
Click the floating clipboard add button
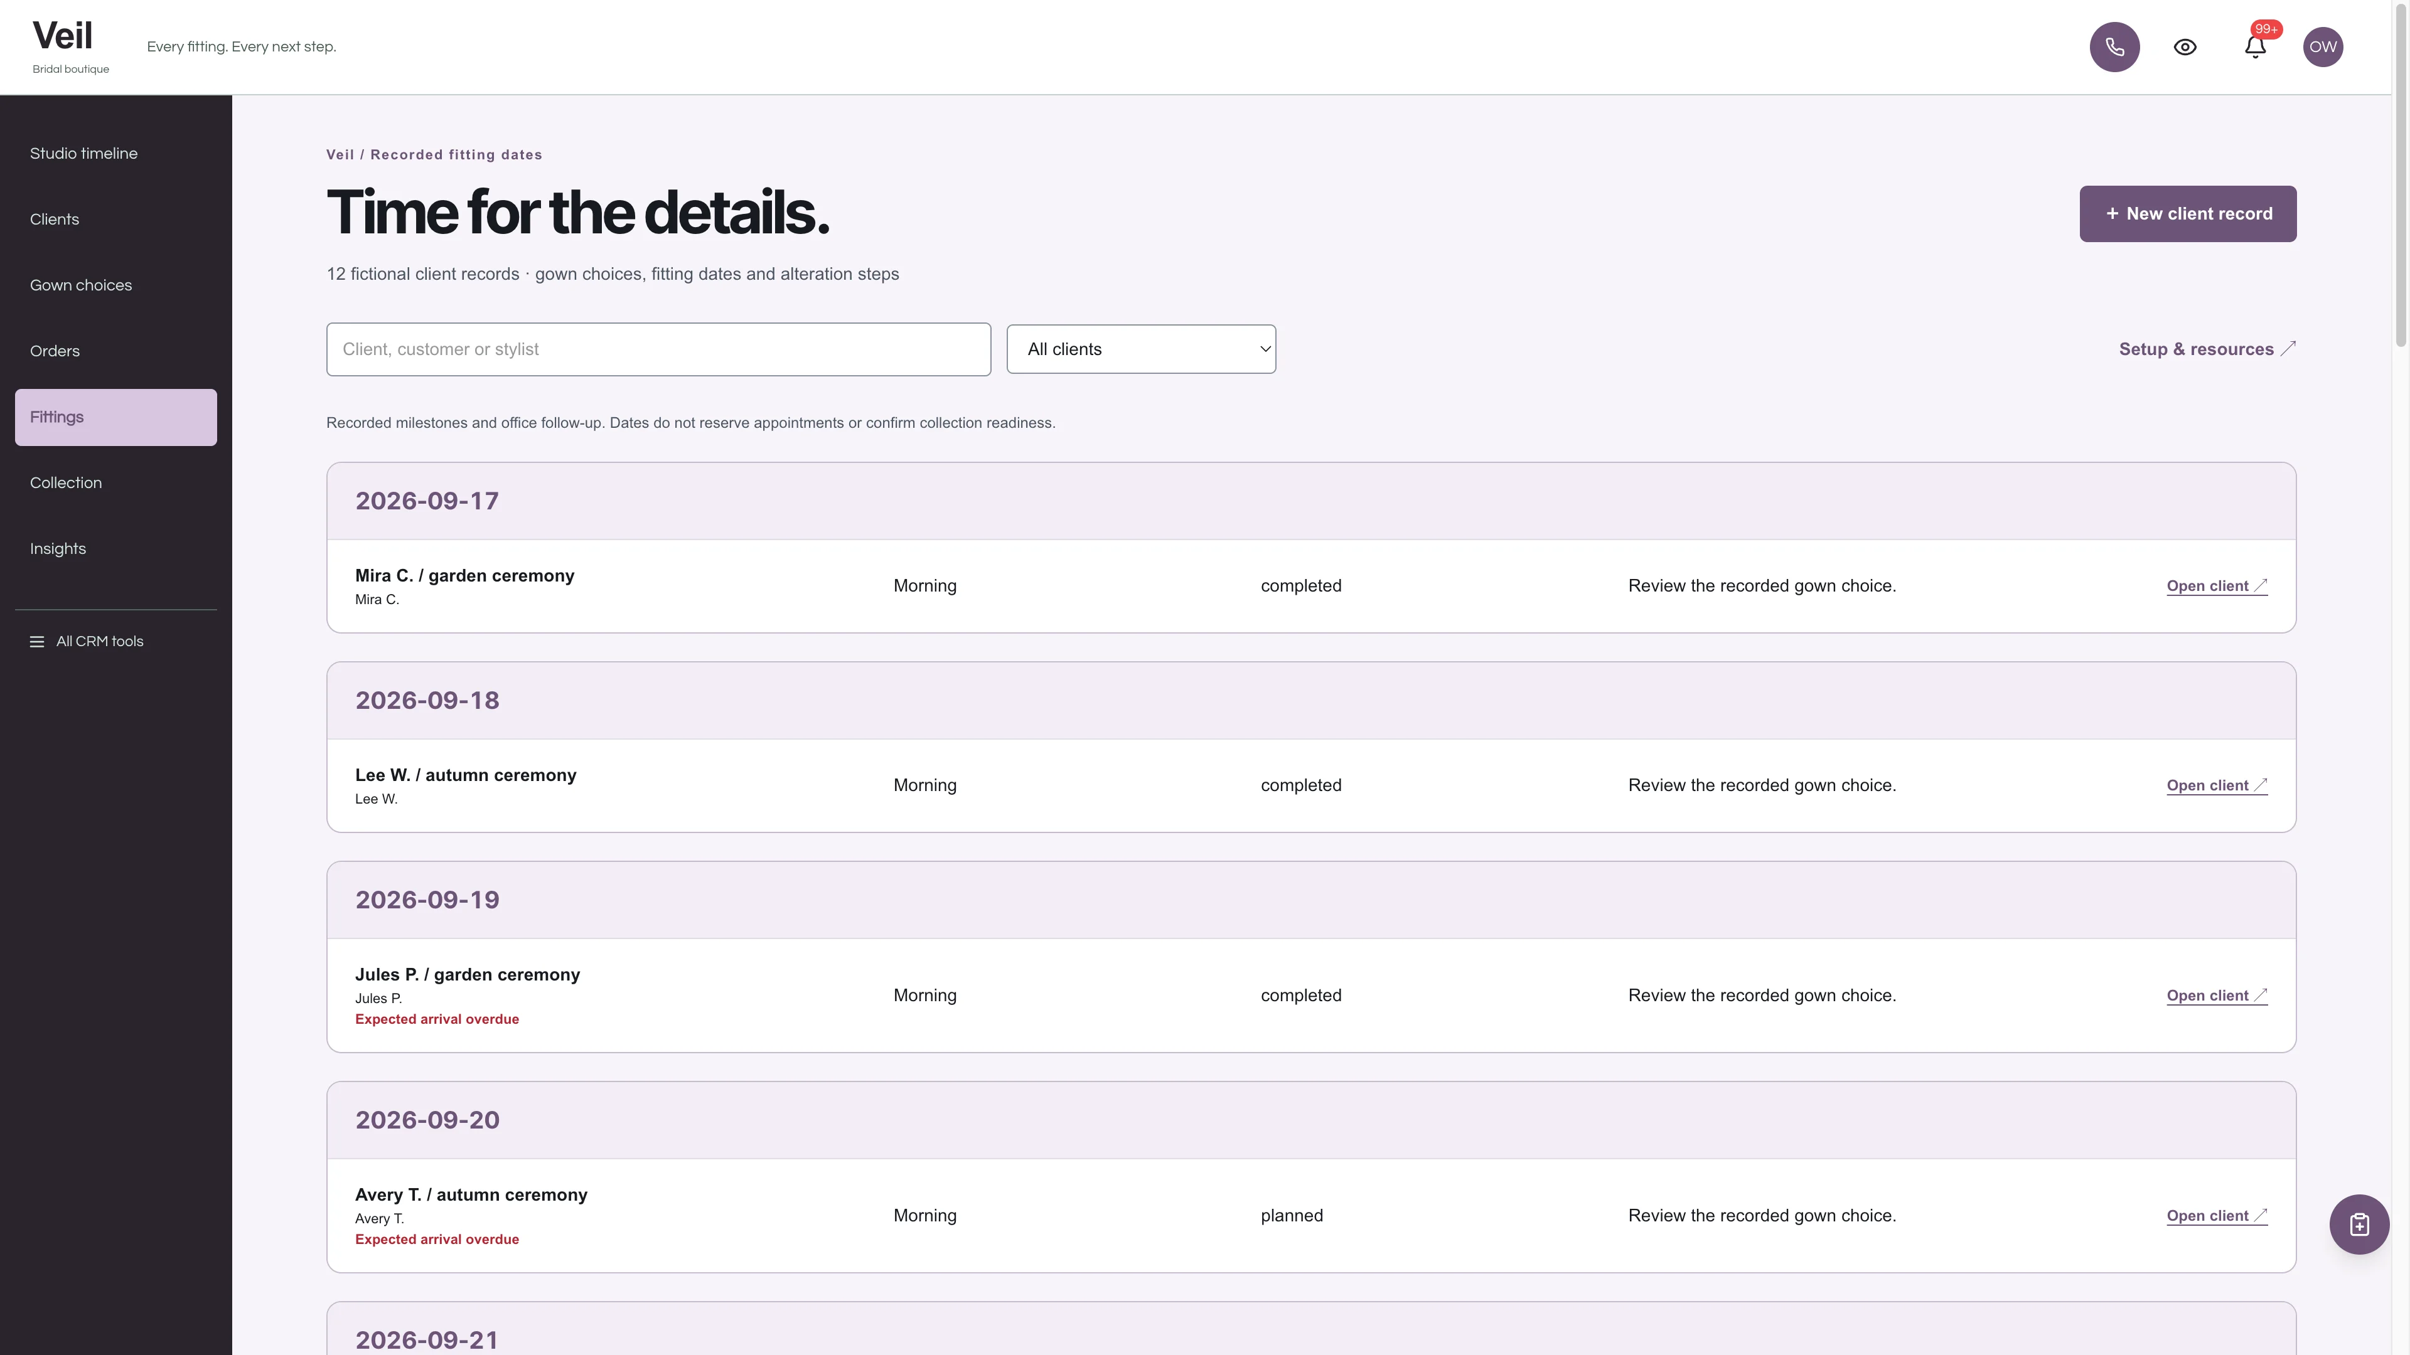2359,1224
